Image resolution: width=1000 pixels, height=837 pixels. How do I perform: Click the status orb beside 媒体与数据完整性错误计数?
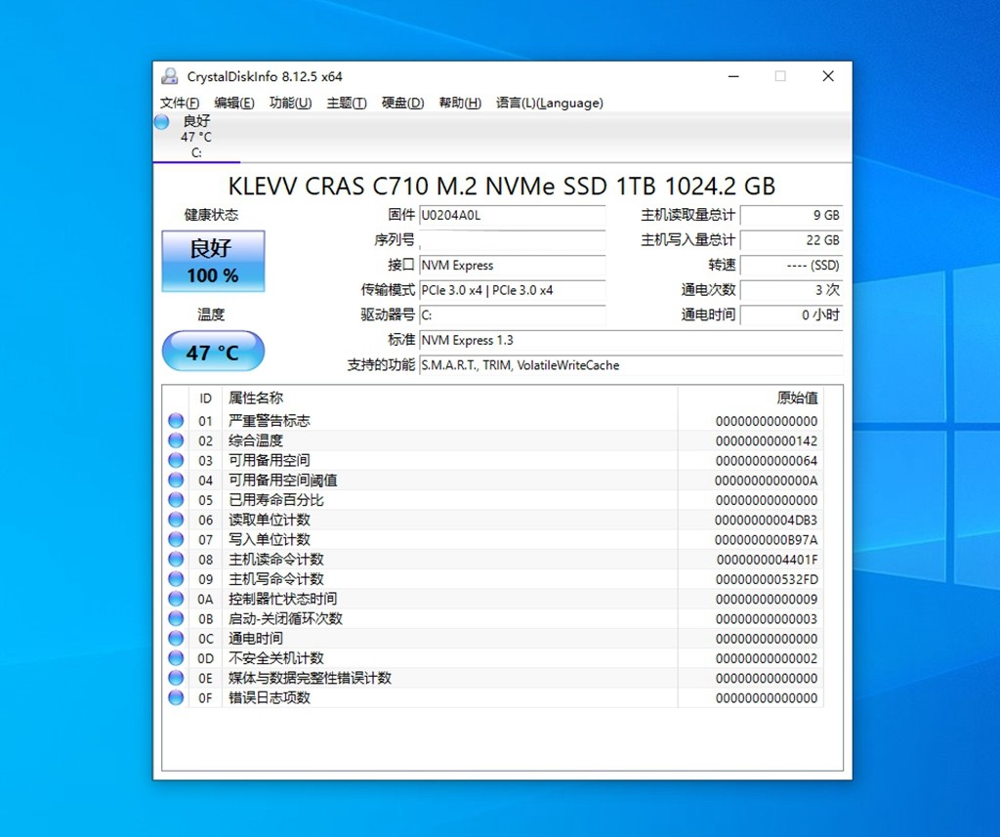click(x=176, y=678)
